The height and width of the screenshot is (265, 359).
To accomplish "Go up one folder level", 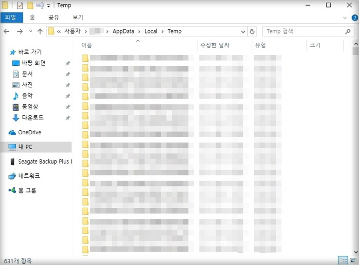I will tap(40, 31).
